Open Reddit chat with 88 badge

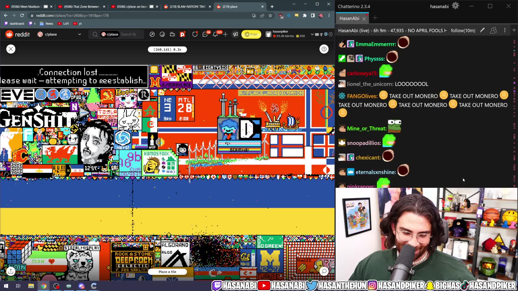click(205, 34)
